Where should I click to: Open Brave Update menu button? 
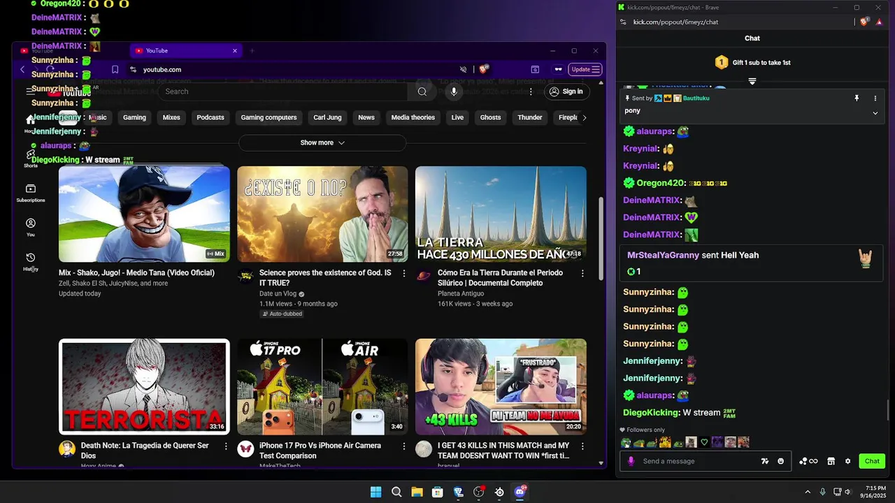pos(585,69)
